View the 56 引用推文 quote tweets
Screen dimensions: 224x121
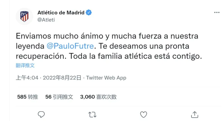59,97
